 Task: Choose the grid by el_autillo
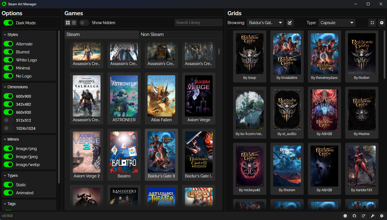[x=287, y=113]
